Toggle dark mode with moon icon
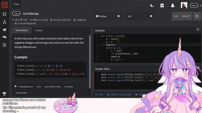The image size is (202, 113). pos(152,6)
